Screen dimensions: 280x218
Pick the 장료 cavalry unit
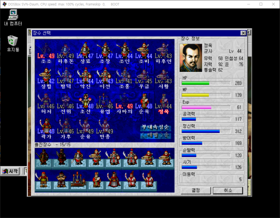[85, 53]
